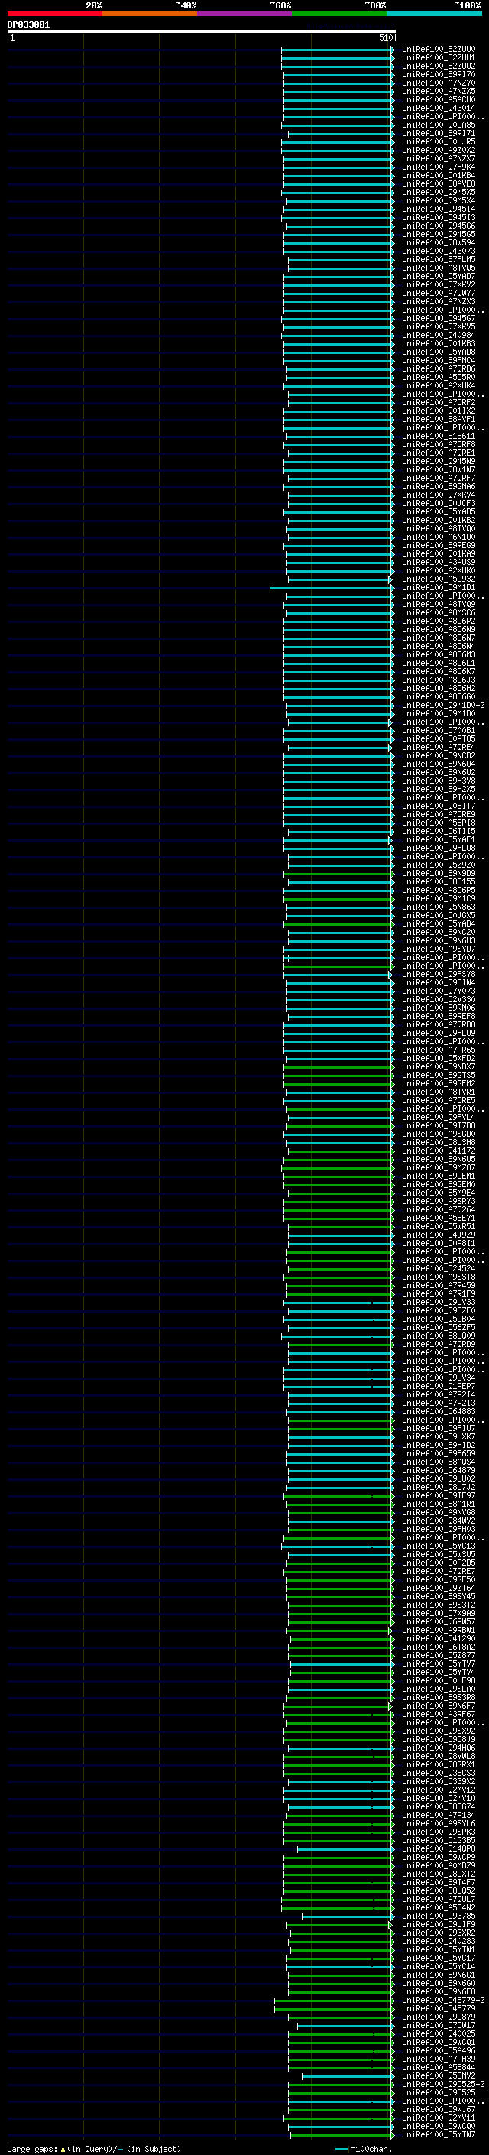
Task: Choose hit UniRef100_Q41172
Action: click(438, 1151)
